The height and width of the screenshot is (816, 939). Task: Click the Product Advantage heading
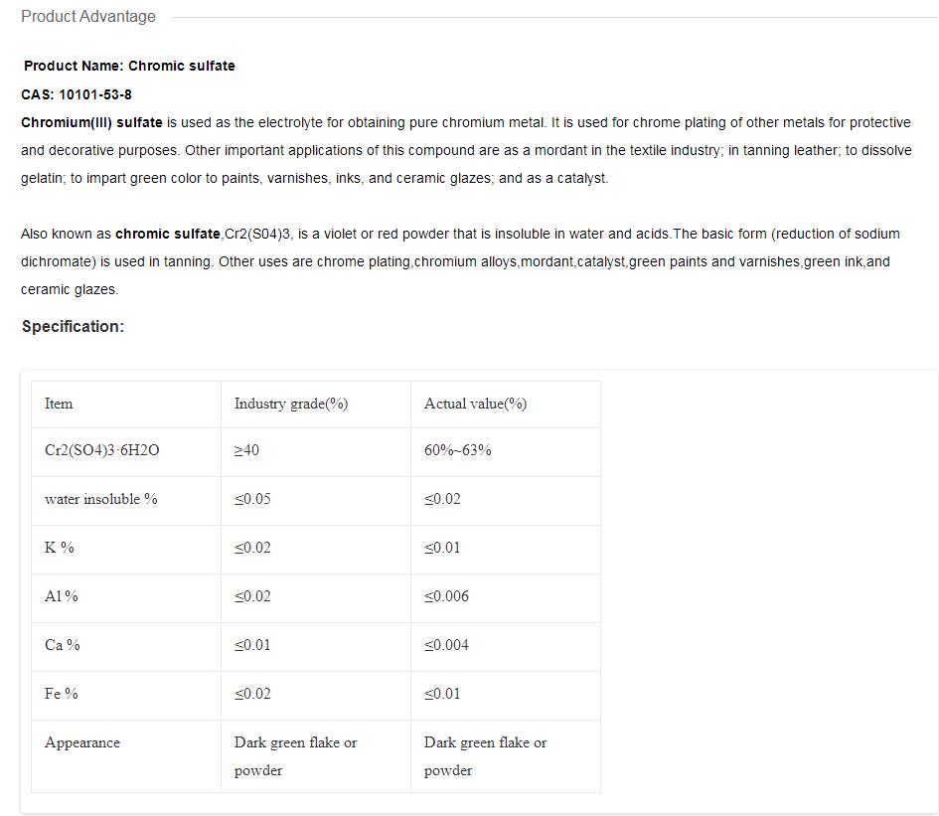coord(88,16)
